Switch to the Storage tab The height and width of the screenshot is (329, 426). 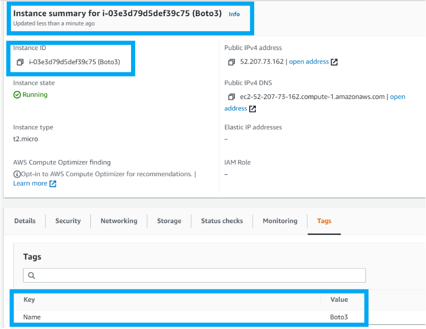[x=169, y=221]
